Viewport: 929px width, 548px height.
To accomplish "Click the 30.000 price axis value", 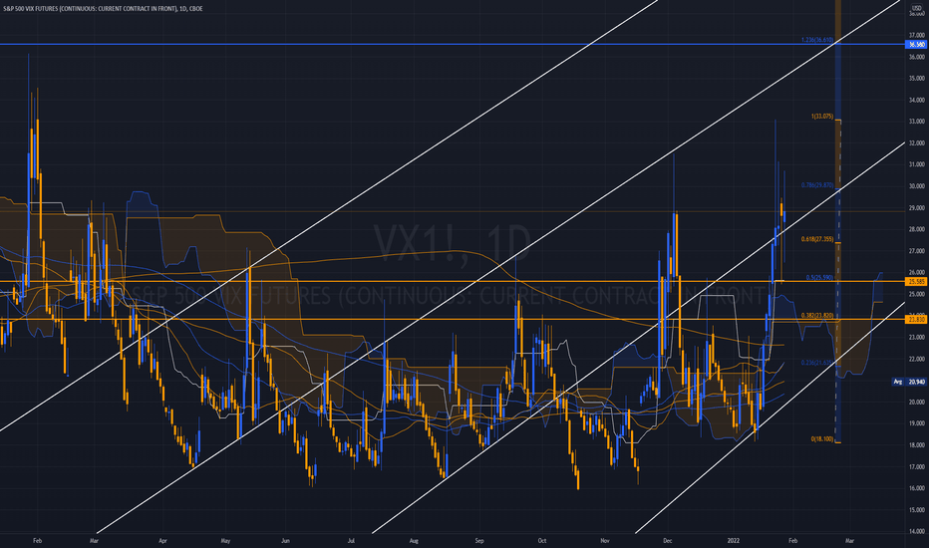I will (916, 186).
